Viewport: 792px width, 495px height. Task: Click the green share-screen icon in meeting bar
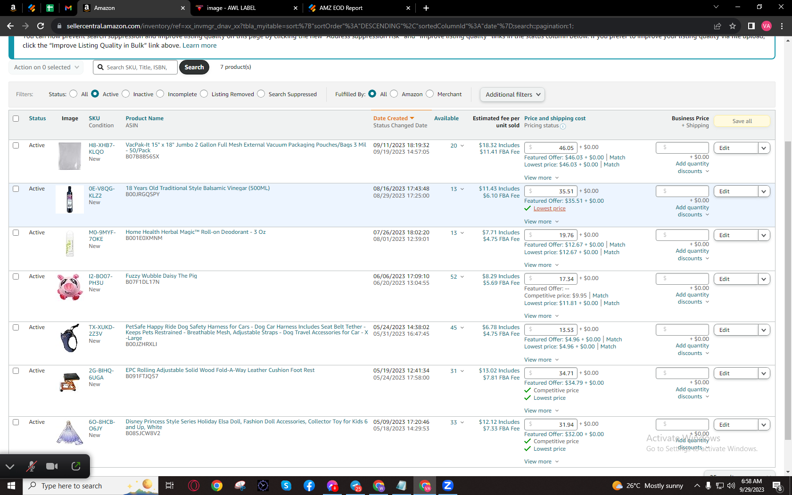click(x=76, y=466)
